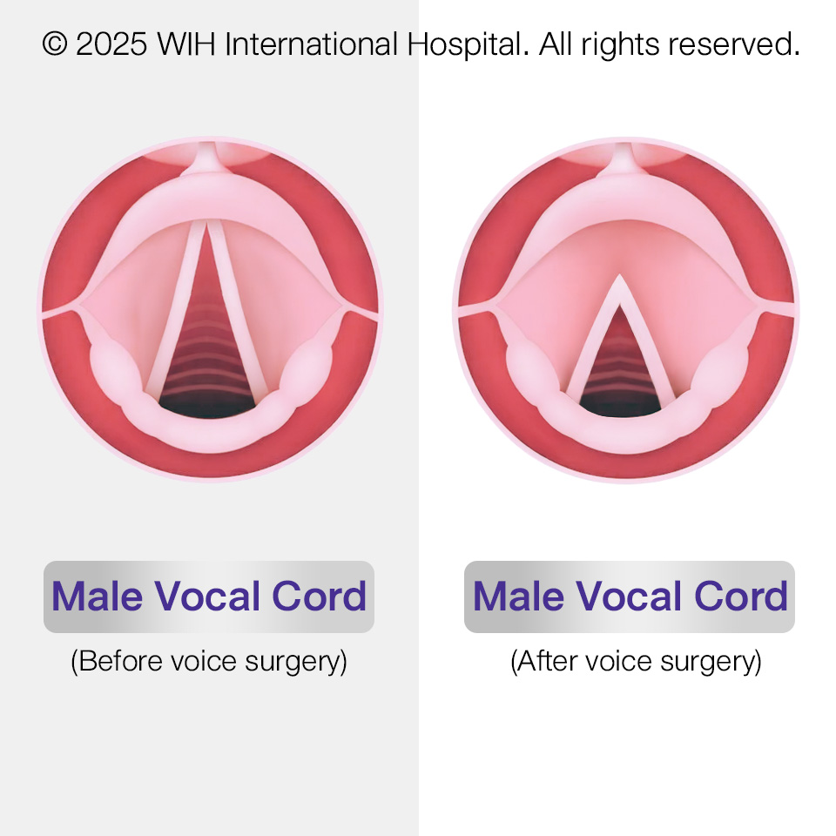Image resolution: width=836 pixels, height=836 pixels.
Task: Click the "(After voice surgery)" caption
Action: pos(636,661)
